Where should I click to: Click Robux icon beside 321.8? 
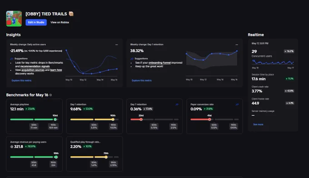pyautogui.click(x=12, y=147)
